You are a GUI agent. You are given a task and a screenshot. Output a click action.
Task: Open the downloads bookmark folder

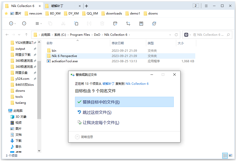click(112, 13)
